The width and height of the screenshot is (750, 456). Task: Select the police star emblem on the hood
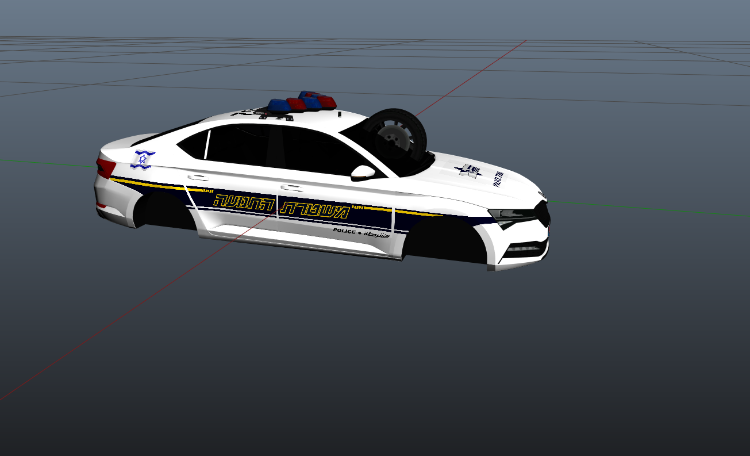click(x=470, y=170)
